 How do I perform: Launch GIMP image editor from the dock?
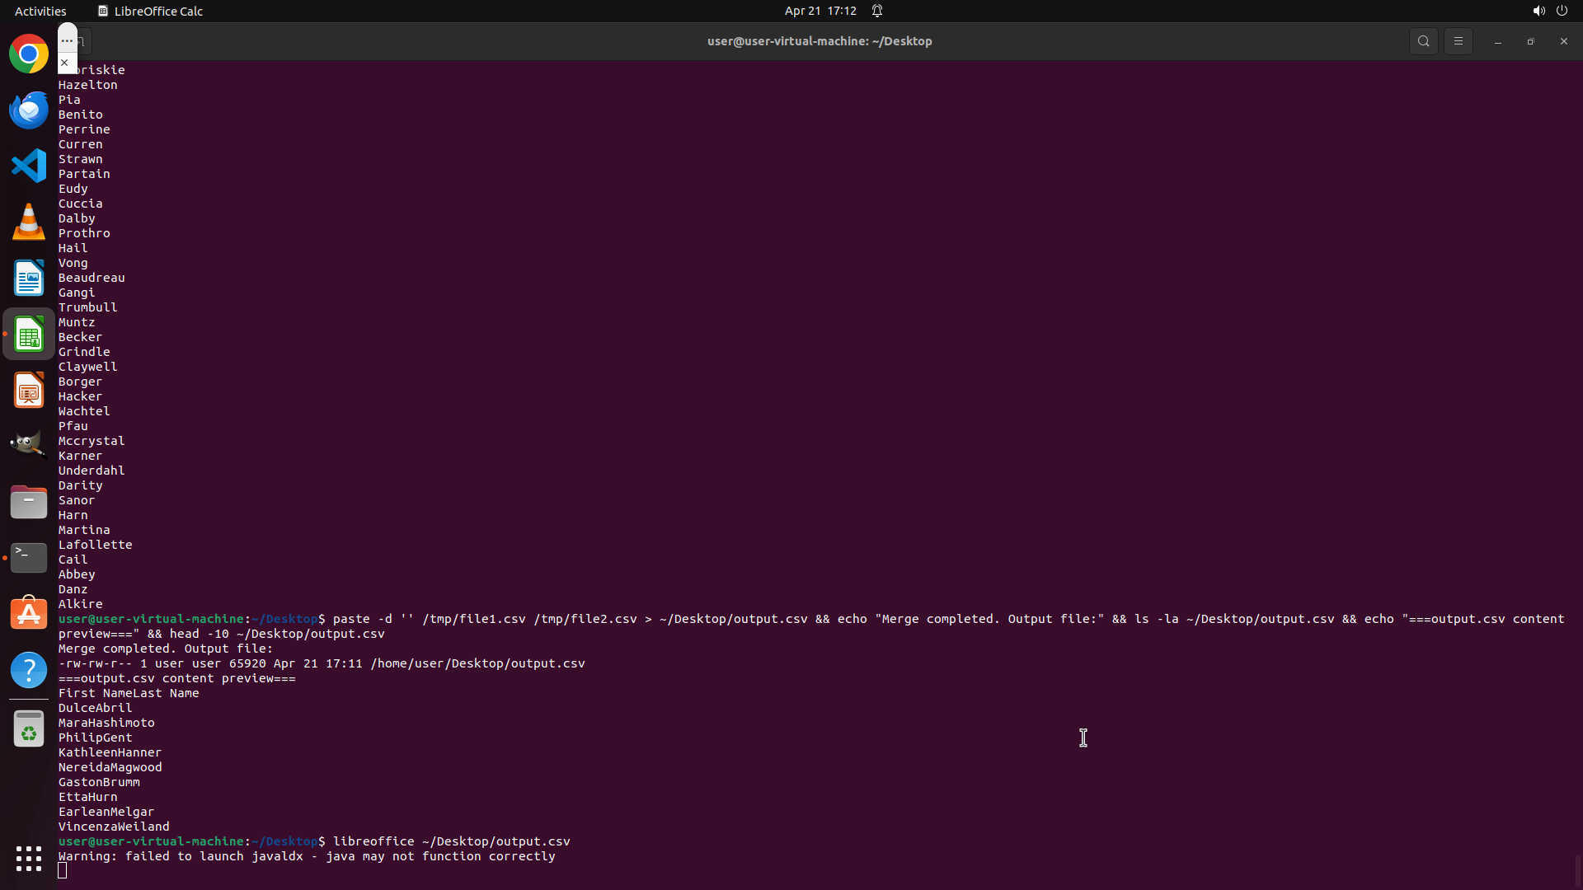click(x=29, y=445)
